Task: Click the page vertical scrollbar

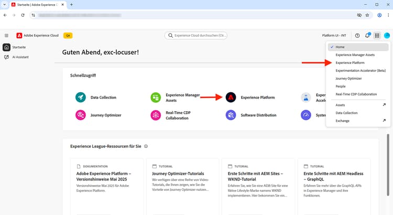Action: [388, 165]
